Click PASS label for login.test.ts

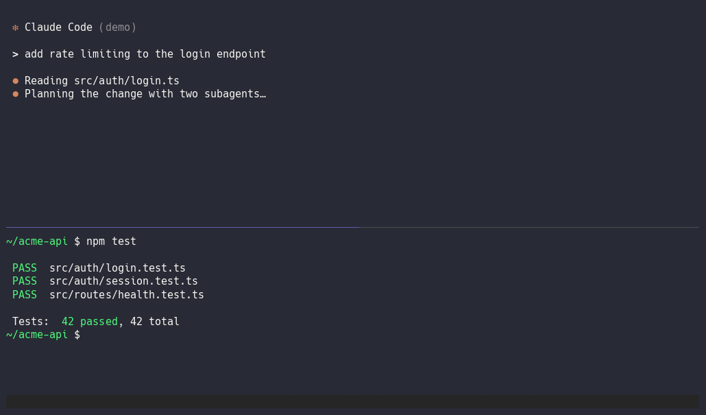[24, 268]
